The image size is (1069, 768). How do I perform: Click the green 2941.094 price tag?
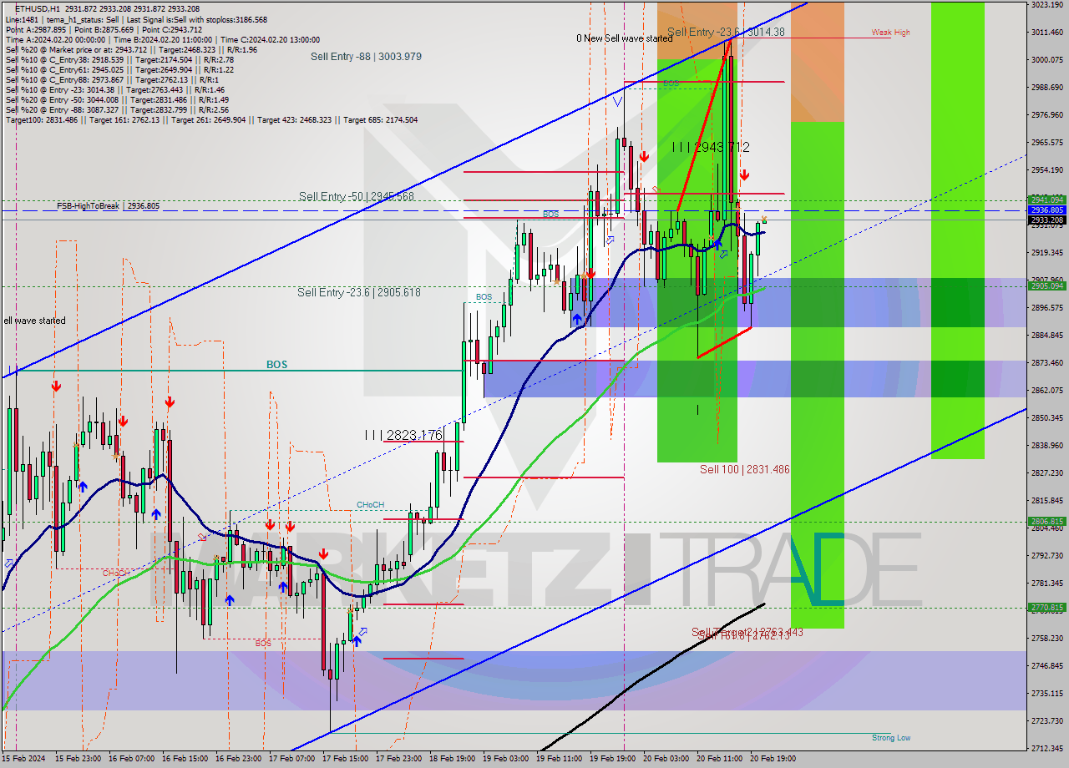point(1046,200)
